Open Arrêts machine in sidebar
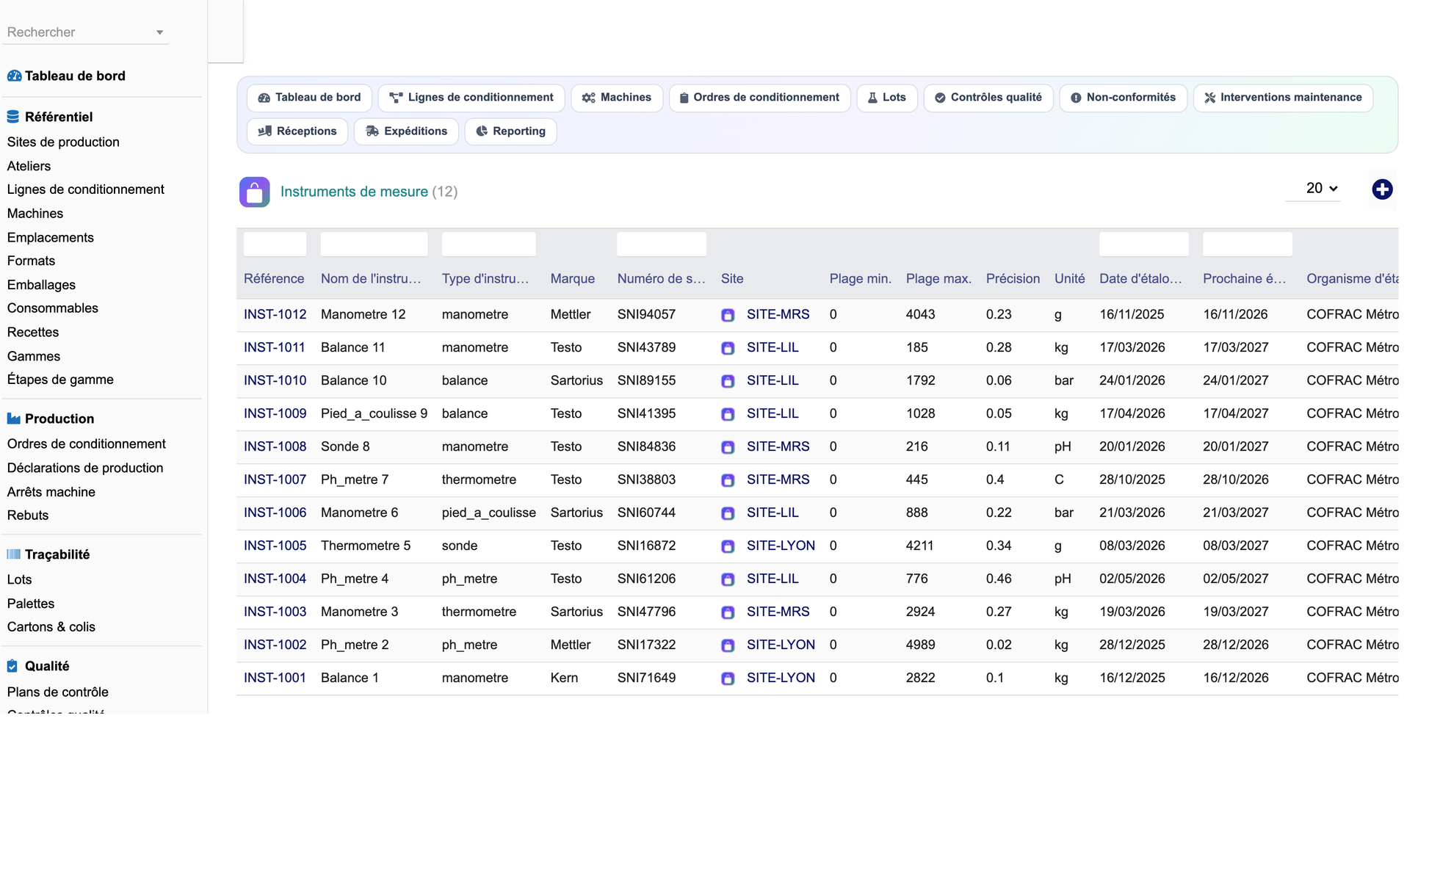This screenshot has height=884, width=1429. click(51, 492)
